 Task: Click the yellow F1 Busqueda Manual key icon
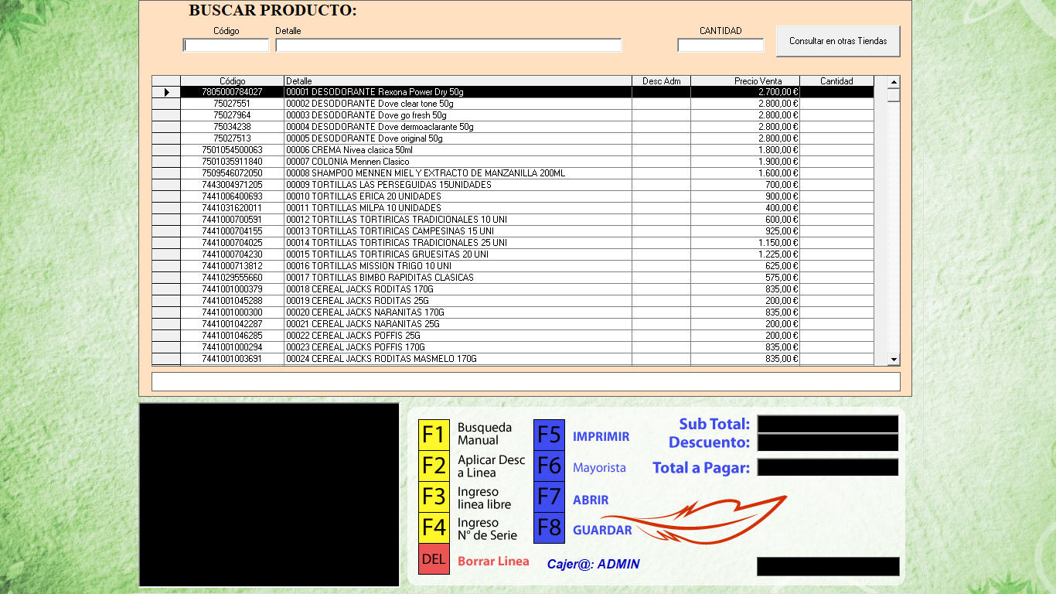click(434, 434)
